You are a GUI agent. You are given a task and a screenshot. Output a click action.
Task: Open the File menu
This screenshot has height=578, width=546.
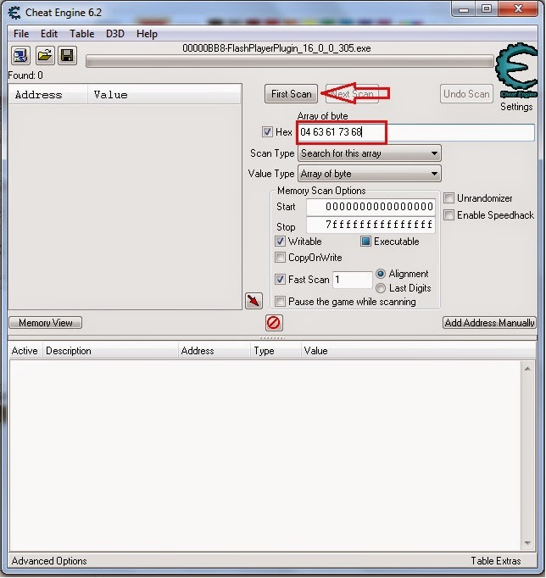(x=21, y=34)
